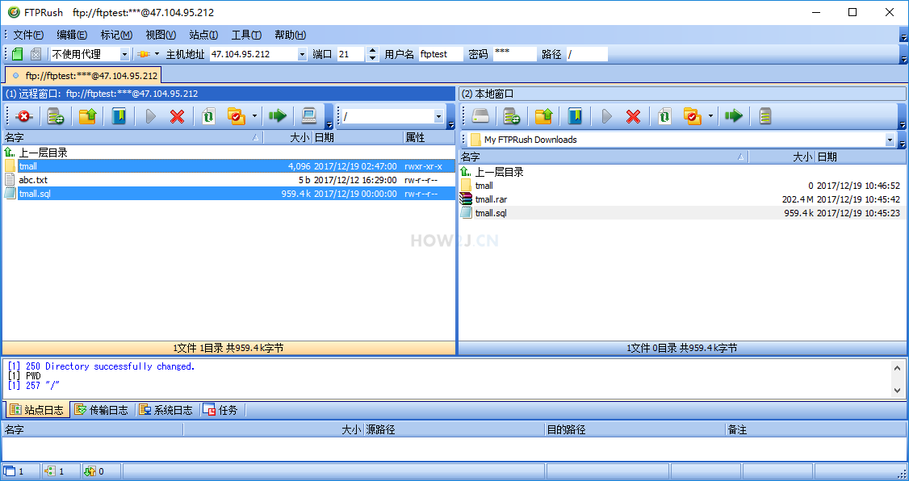Viewport: 909px width, 481px height.
Task: Click the quick connect icon on top toolbar
Action: click(16, 53)
